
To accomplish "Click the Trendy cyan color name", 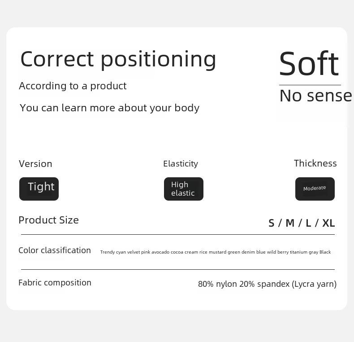I will tap(113, 252).
